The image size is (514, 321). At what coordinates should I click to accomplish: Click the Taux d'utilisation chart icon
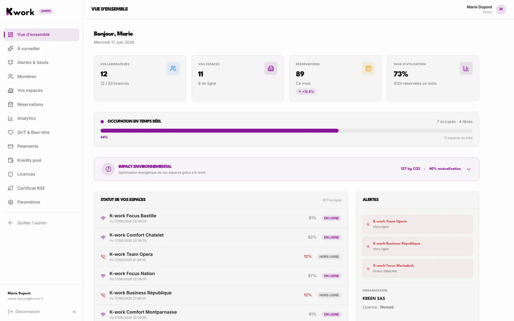pyautogui.click(x=466, y=68)
